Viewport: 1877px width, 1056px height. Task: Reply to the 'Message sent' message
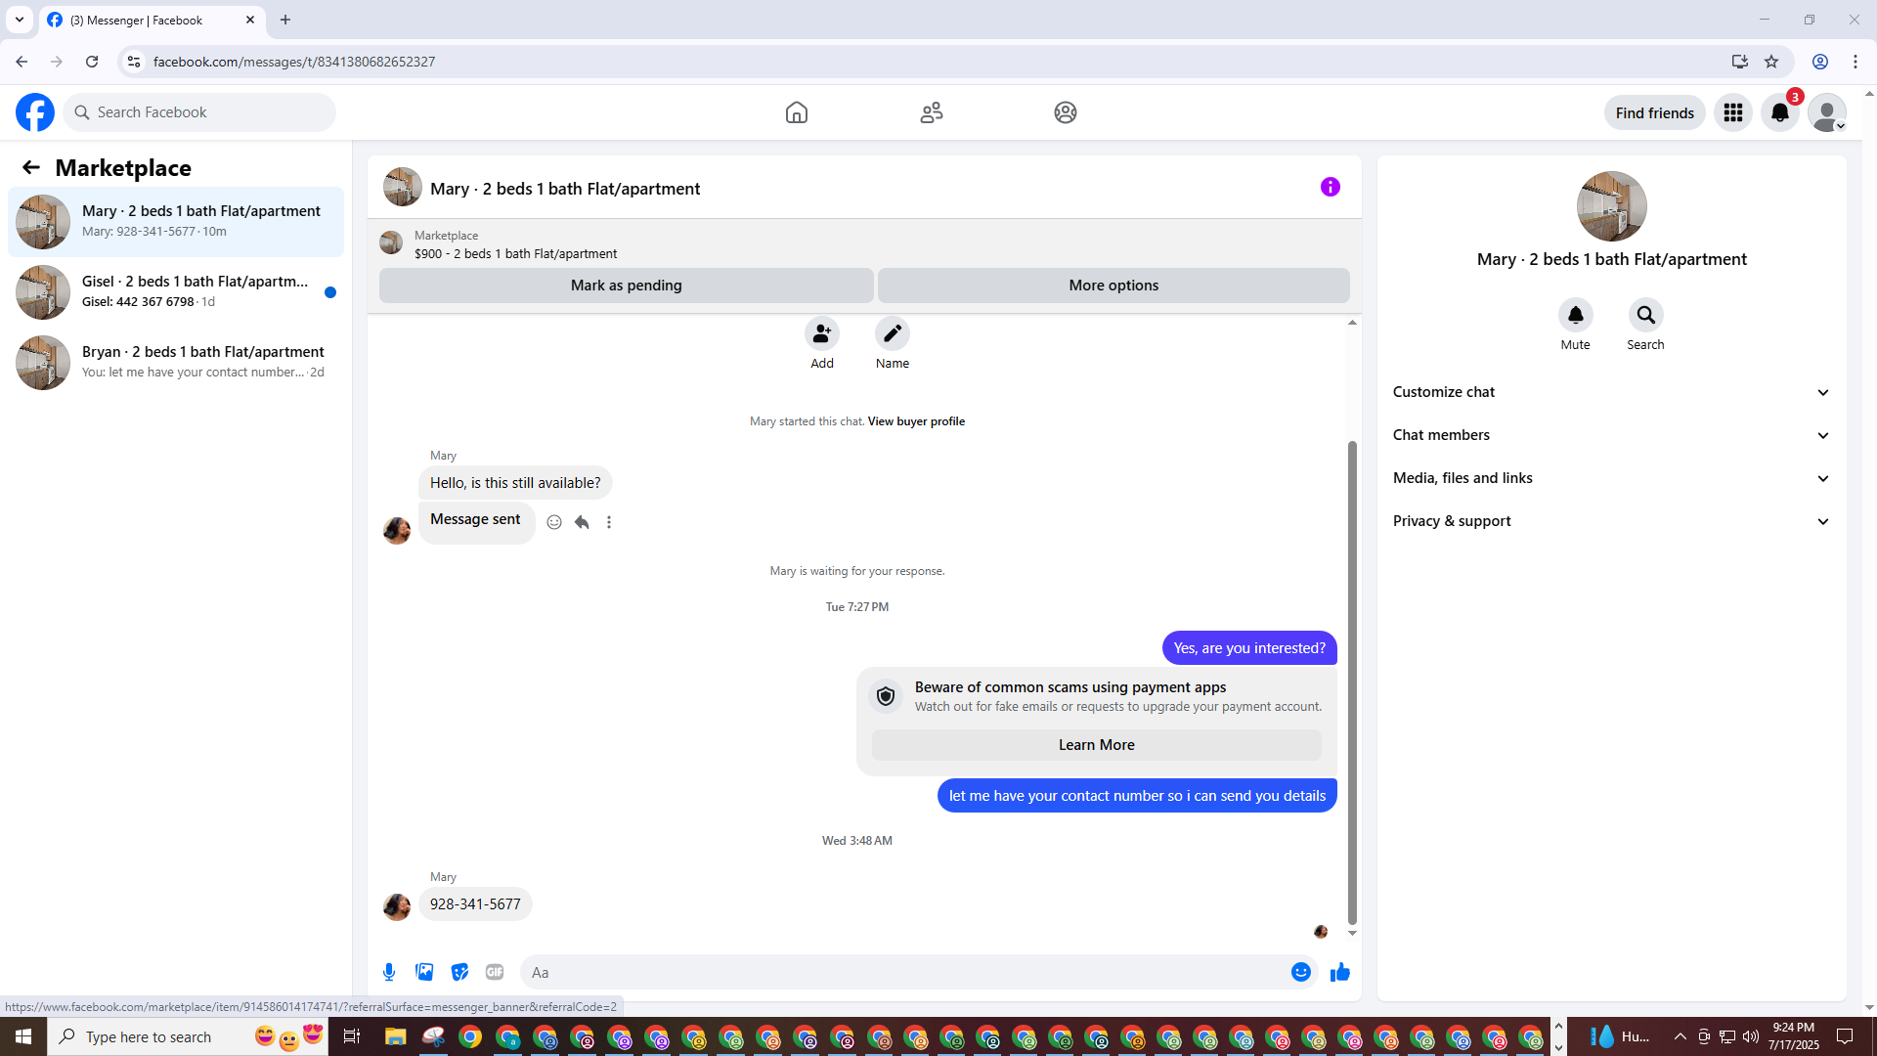click(582, 522)
